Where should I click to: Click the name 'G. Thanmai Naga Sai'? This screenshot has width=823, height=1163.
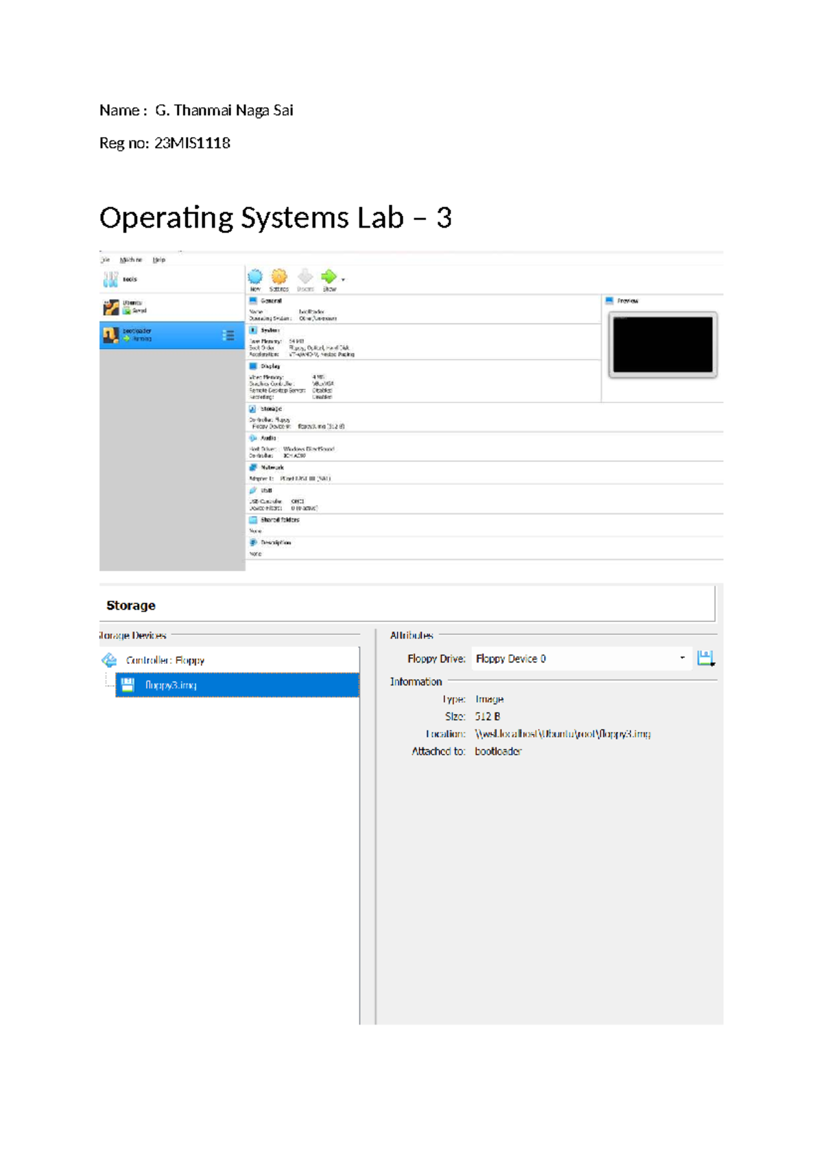(224, 110)
